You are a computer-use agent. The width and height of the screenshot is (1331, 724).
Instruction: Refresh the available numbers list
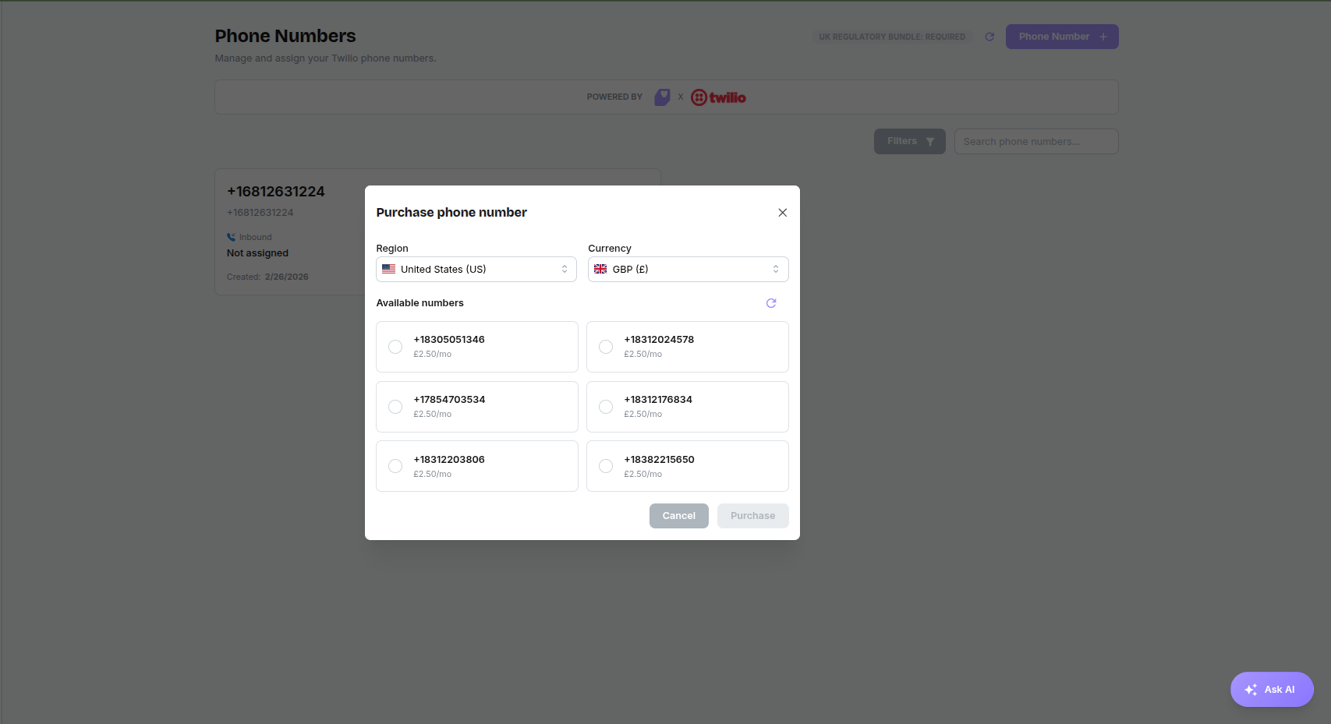coord(771,303)
